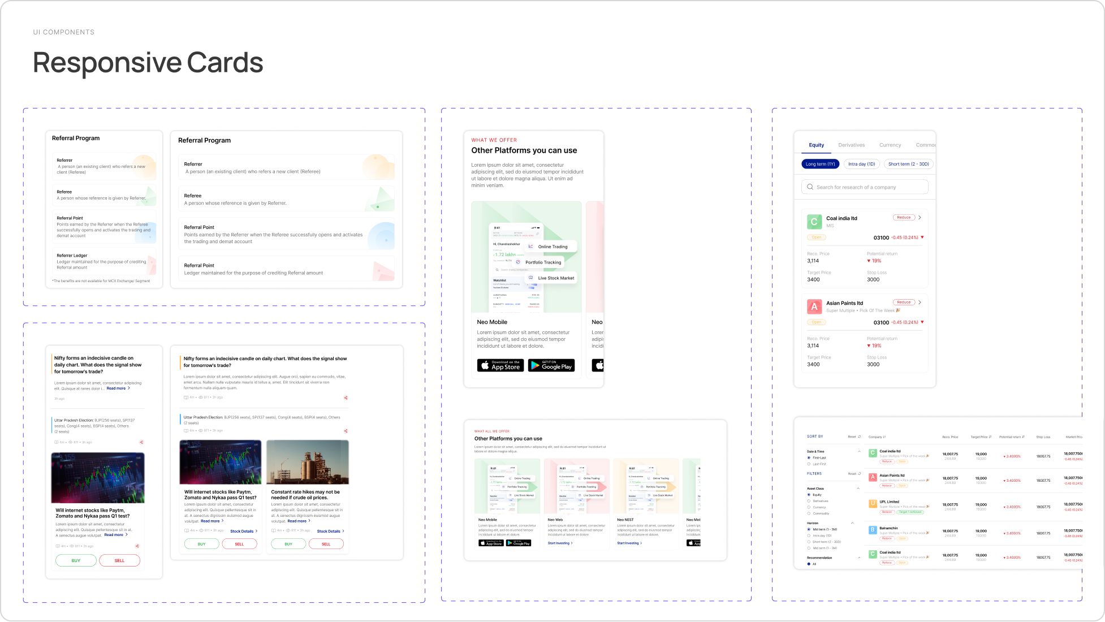Open the App Store badge in the large Neo Mobile card
1105x622 pixels.
[500, 365]
